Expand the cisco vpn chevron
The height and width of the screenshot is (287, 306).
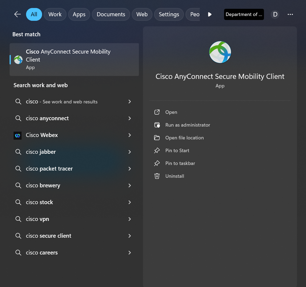pos(130,219)
